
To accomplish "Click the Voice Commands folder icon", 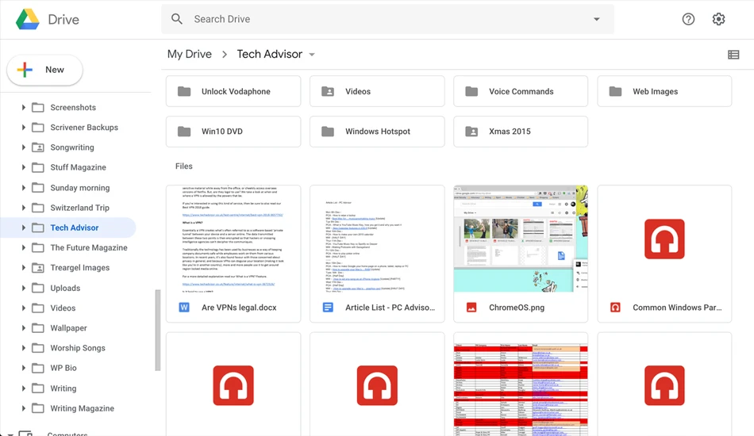I will (471, 91).
